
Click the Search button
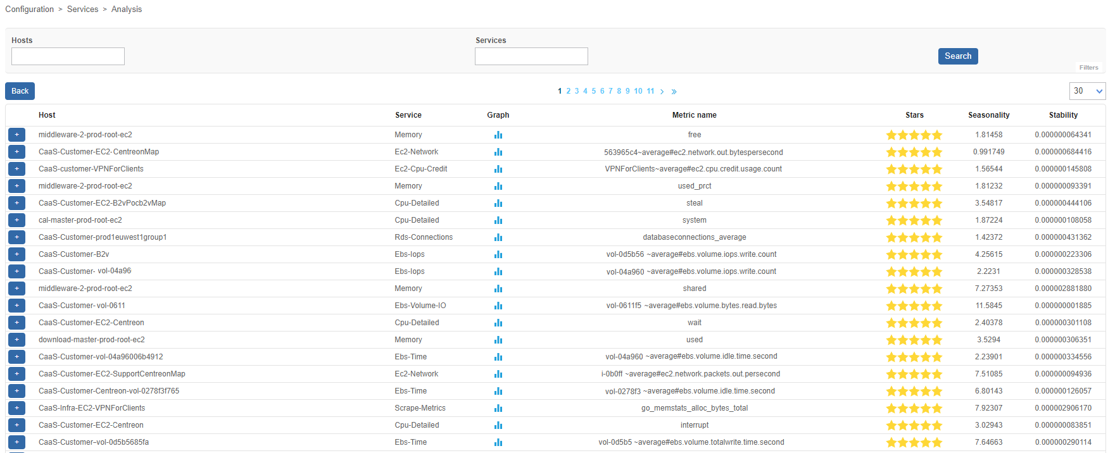(958, 56)
